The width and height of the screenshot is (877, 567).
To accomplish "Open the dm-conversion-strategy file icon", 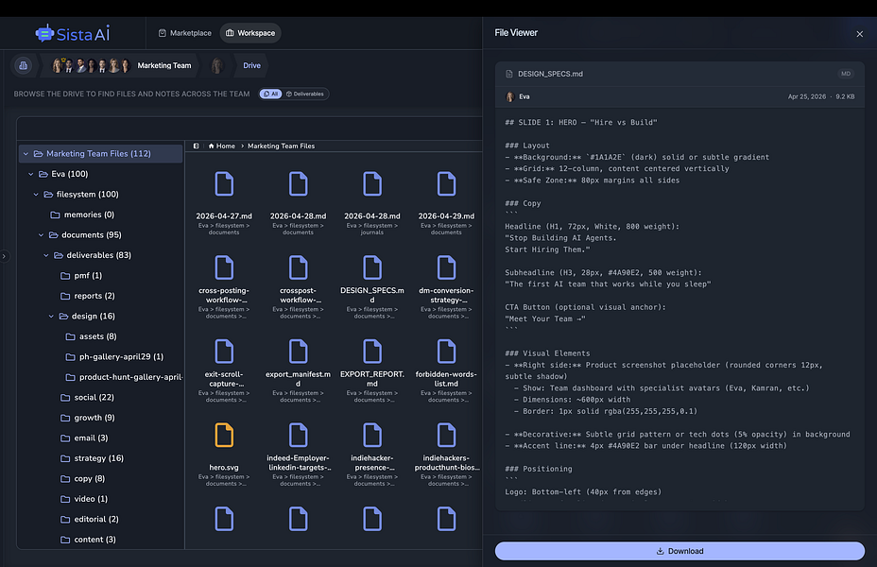I will point(446,267).
